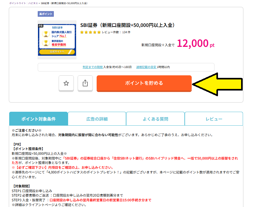Click the SBI証券 banner thumbnail
Screen dimensions: 256x207
point(57,40)
